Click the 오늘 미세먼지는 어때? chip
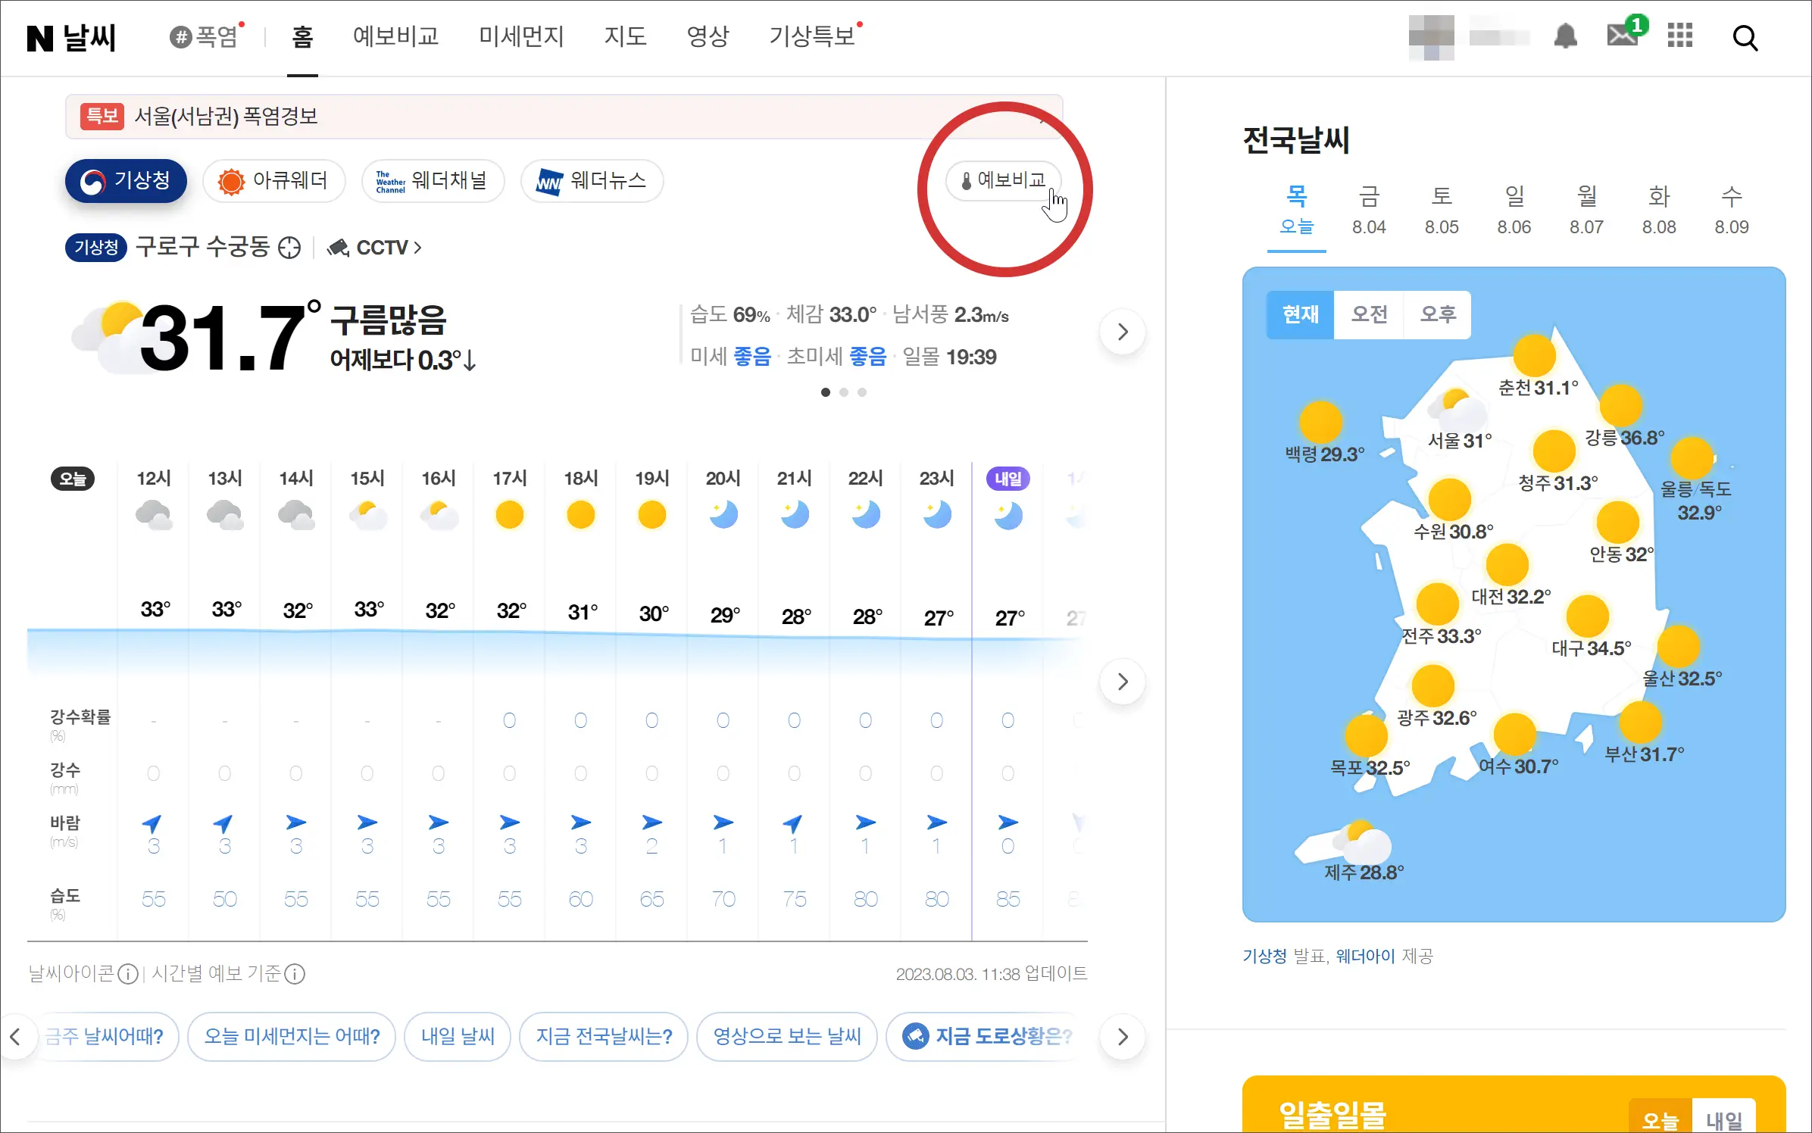 click(x=292, y=1036)
